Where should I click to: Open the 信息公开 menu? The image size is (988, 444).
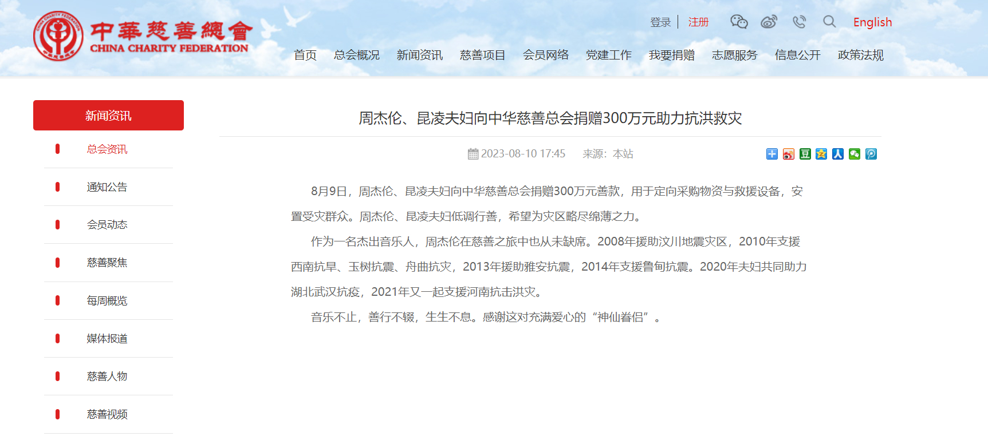coord(798,55)
